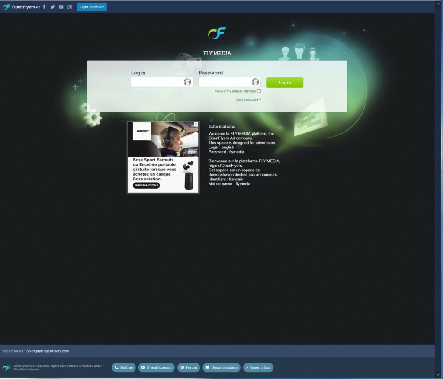Click the news feed icon beside YouTube

(70, 7)
